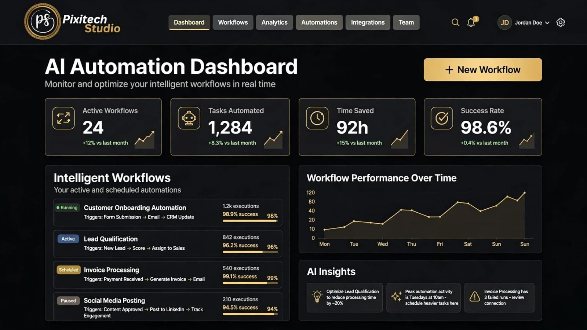Screen dimensions: 587x330
Task: Click the Time Saved clock icon
Action: coord(317,118)
